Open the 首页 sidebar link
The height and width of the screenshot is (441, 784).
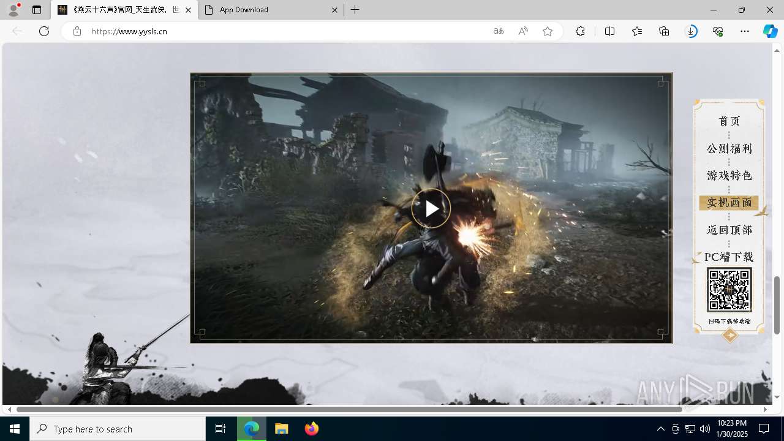(x=729, y=121)
